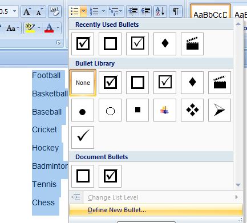
Task: Choose the four-diamonds bullet
Action: [x=192, y=110]
